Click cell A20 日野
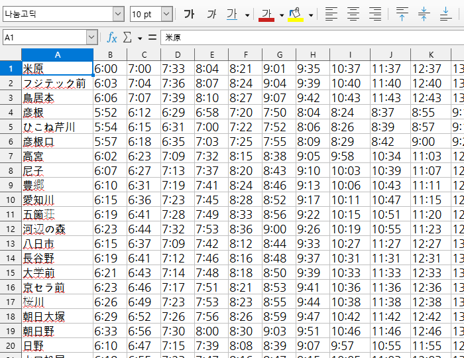Screen dimensions: 464x358 (x=58, y=345)
